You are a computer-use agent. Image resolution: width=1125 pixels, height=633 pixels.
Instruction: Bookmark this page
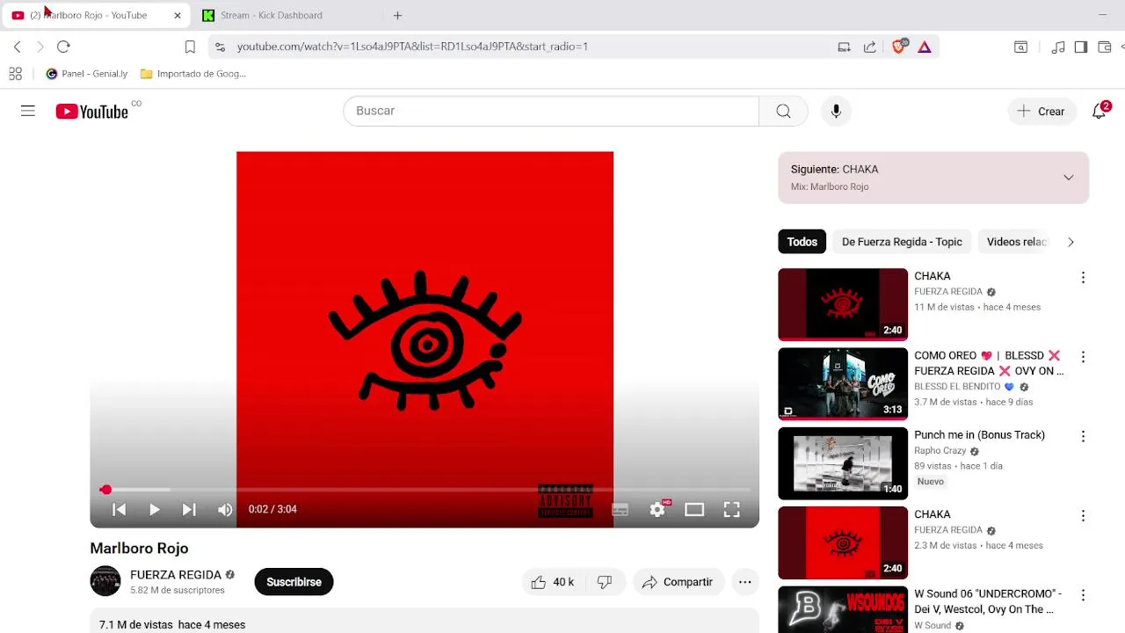pos(190,47)
